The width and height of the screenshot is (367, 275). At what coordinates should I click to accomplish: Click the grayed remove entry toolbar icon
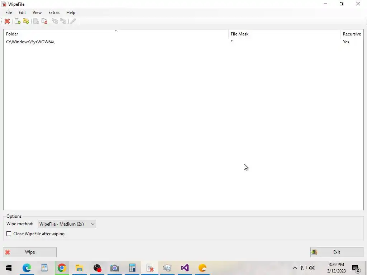[36, 21]
